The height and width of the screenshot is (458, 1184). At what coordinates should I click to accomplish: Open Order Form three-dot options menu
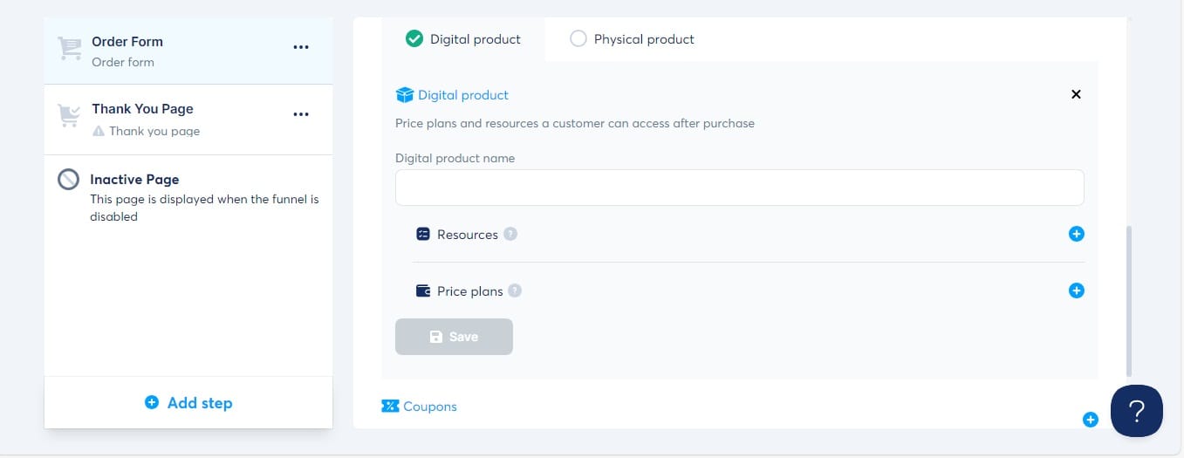[301, 47]
